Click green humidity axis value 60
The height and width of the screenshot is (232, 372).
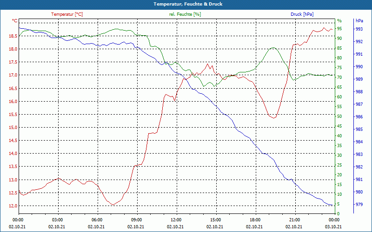tap(339, 97)
